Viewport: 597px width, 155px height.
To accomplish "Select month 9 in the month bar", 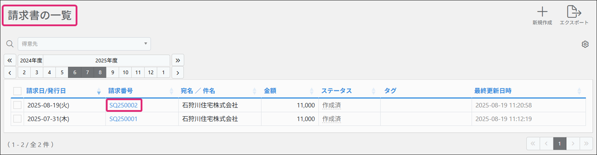I will [113, 73].
